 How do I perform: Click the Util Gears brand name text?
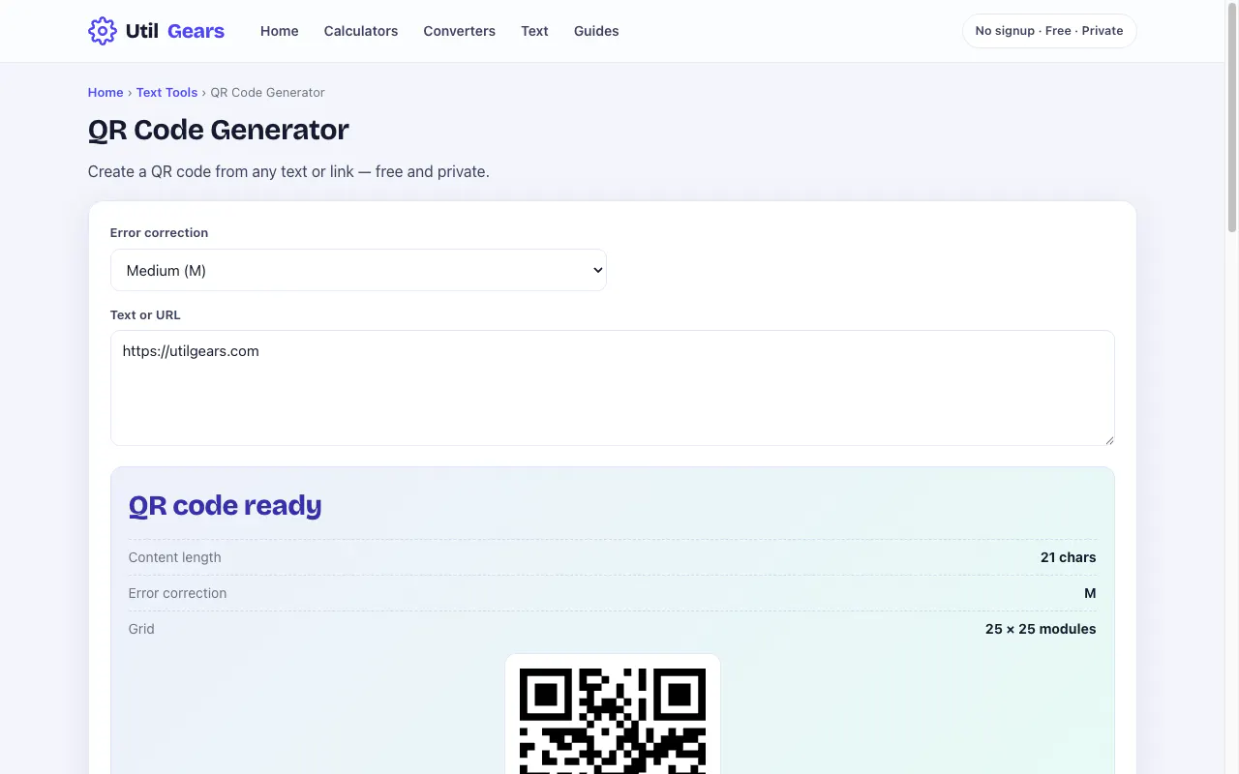click(175, 31)
